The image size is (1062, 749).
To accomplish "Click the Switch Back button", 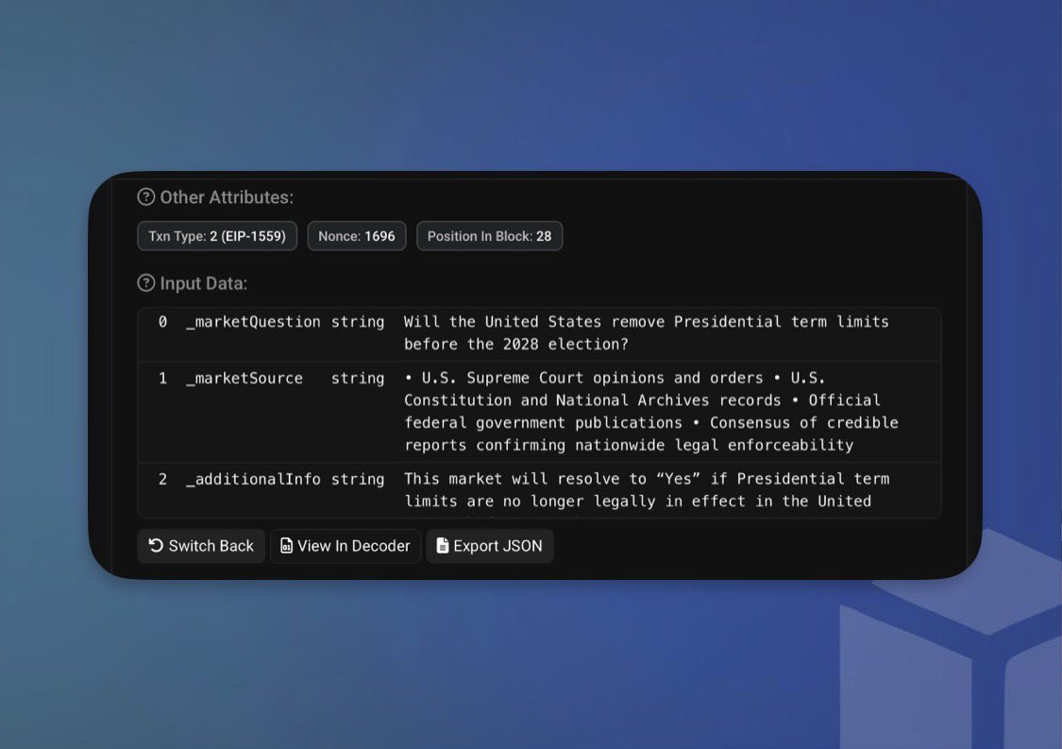I will pyautogui.click(x=201, y=546).
